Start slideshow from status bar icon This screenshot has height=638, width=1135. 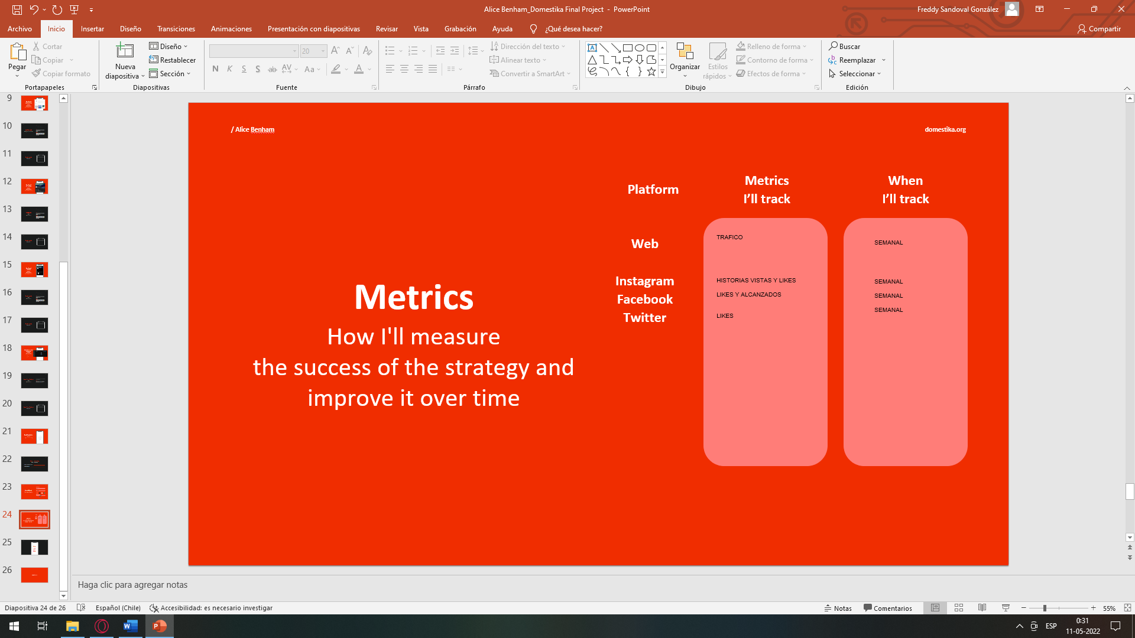[x=1006, y=608]
